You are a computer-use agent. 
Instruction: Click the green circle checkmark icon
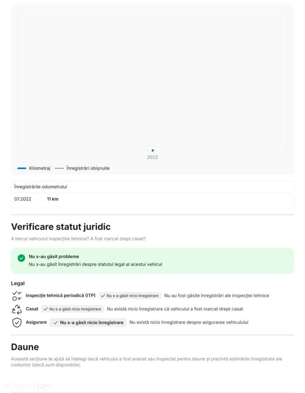22,258
